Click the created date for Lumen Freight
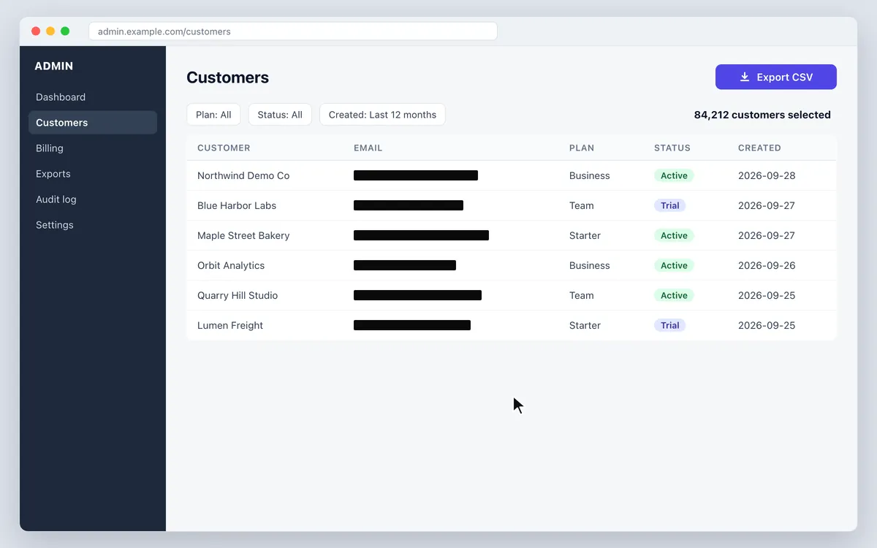The image size is (877, 548). click(767, 325)
